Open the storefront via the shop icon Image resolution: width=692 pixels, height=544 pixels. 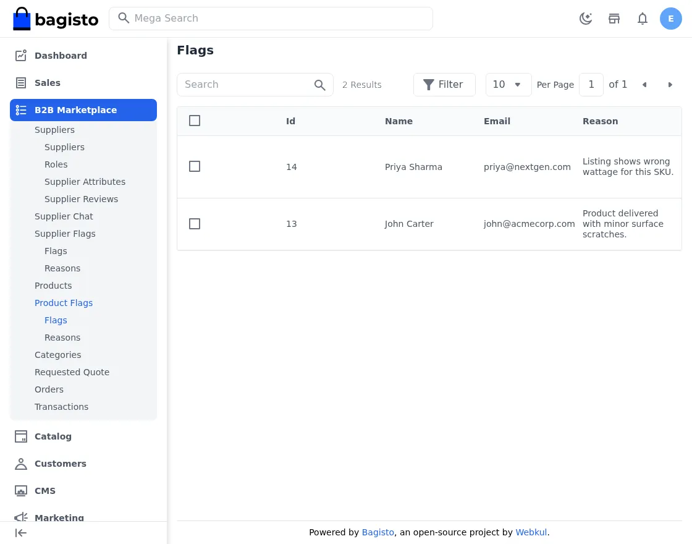[614, 19]
